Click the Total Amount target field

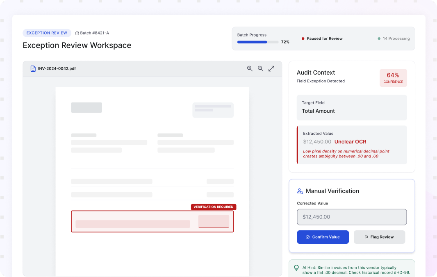[x=352, y=108]
